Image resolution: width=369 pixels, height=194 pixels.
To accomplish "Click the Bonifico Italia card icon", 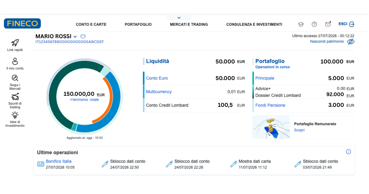I will point(41,164).
